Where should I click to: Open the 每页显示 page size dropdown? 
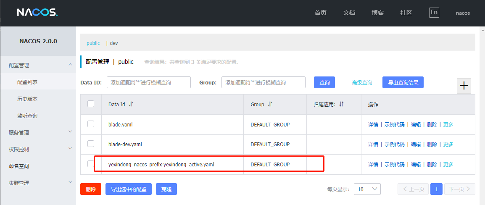(367, 189)
